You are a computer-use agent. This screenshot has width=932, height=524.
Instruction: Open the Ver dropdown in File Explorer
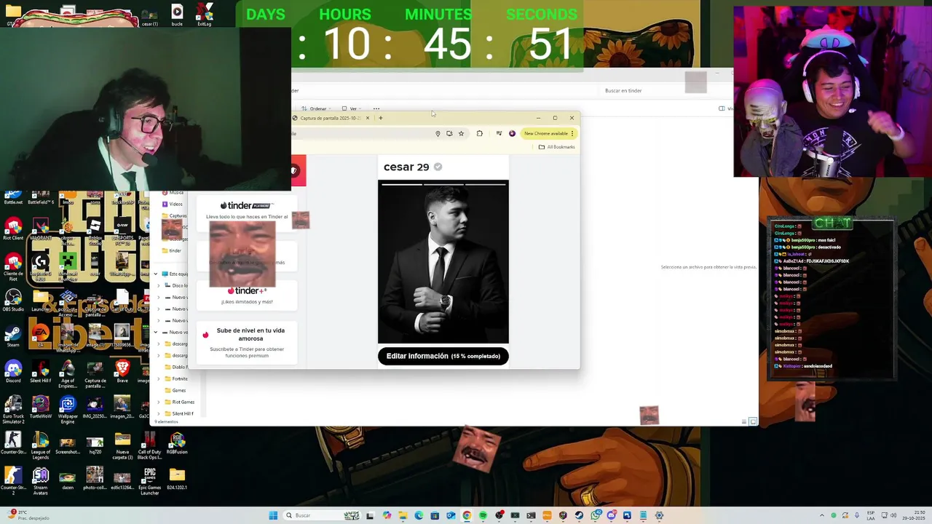click(x=352, y=108)
